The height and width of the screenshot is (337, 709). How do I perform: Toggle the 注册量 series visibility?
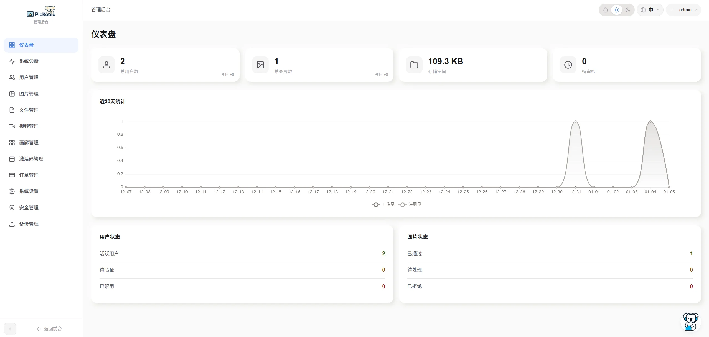[410, 204]
